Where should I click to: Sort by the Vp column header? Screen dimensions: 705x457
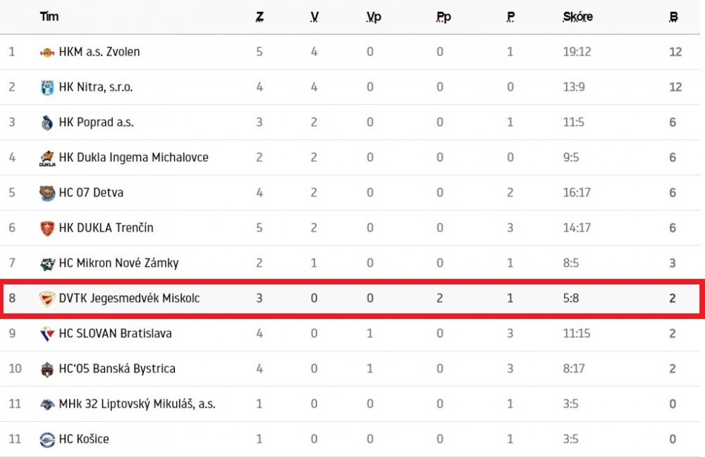click(374, 17)
